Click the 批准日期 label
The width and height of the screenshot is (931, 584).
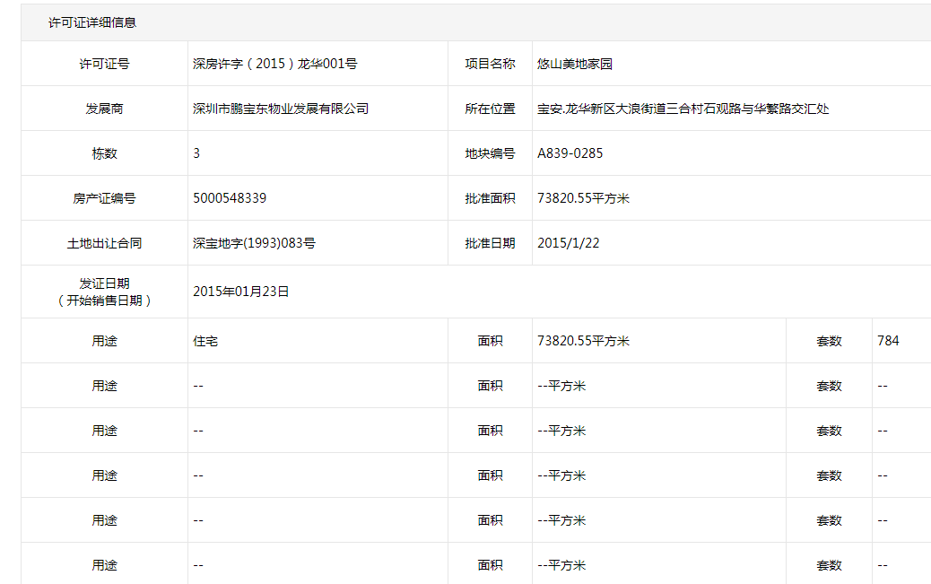pos(490,243)
